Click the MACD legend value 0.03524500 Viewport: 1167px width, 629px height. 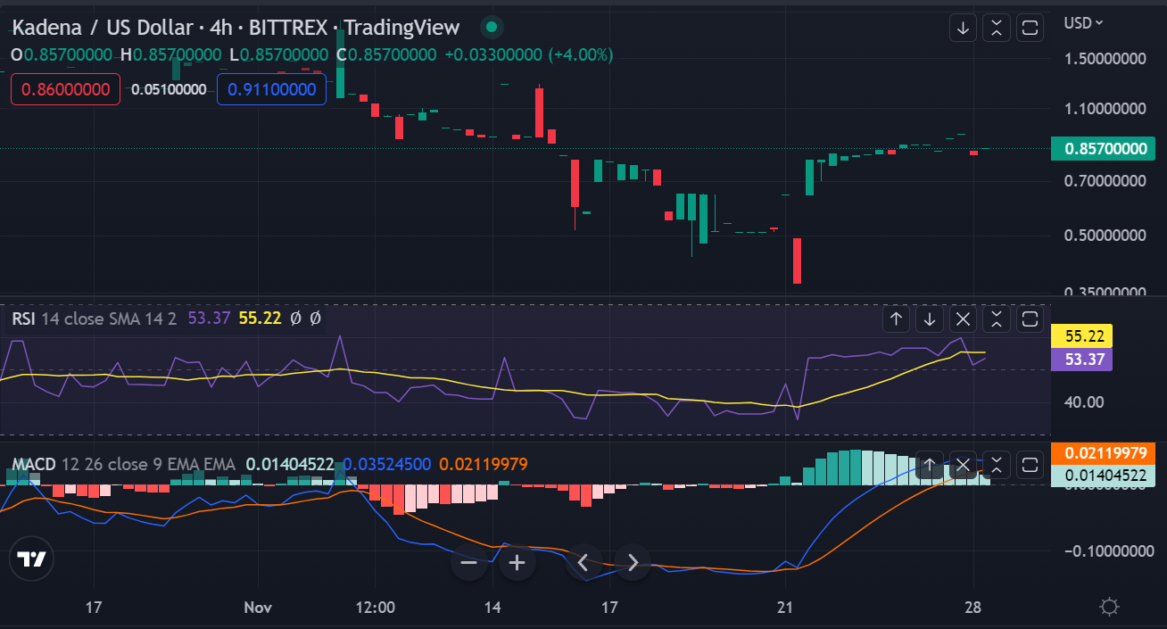386,464
